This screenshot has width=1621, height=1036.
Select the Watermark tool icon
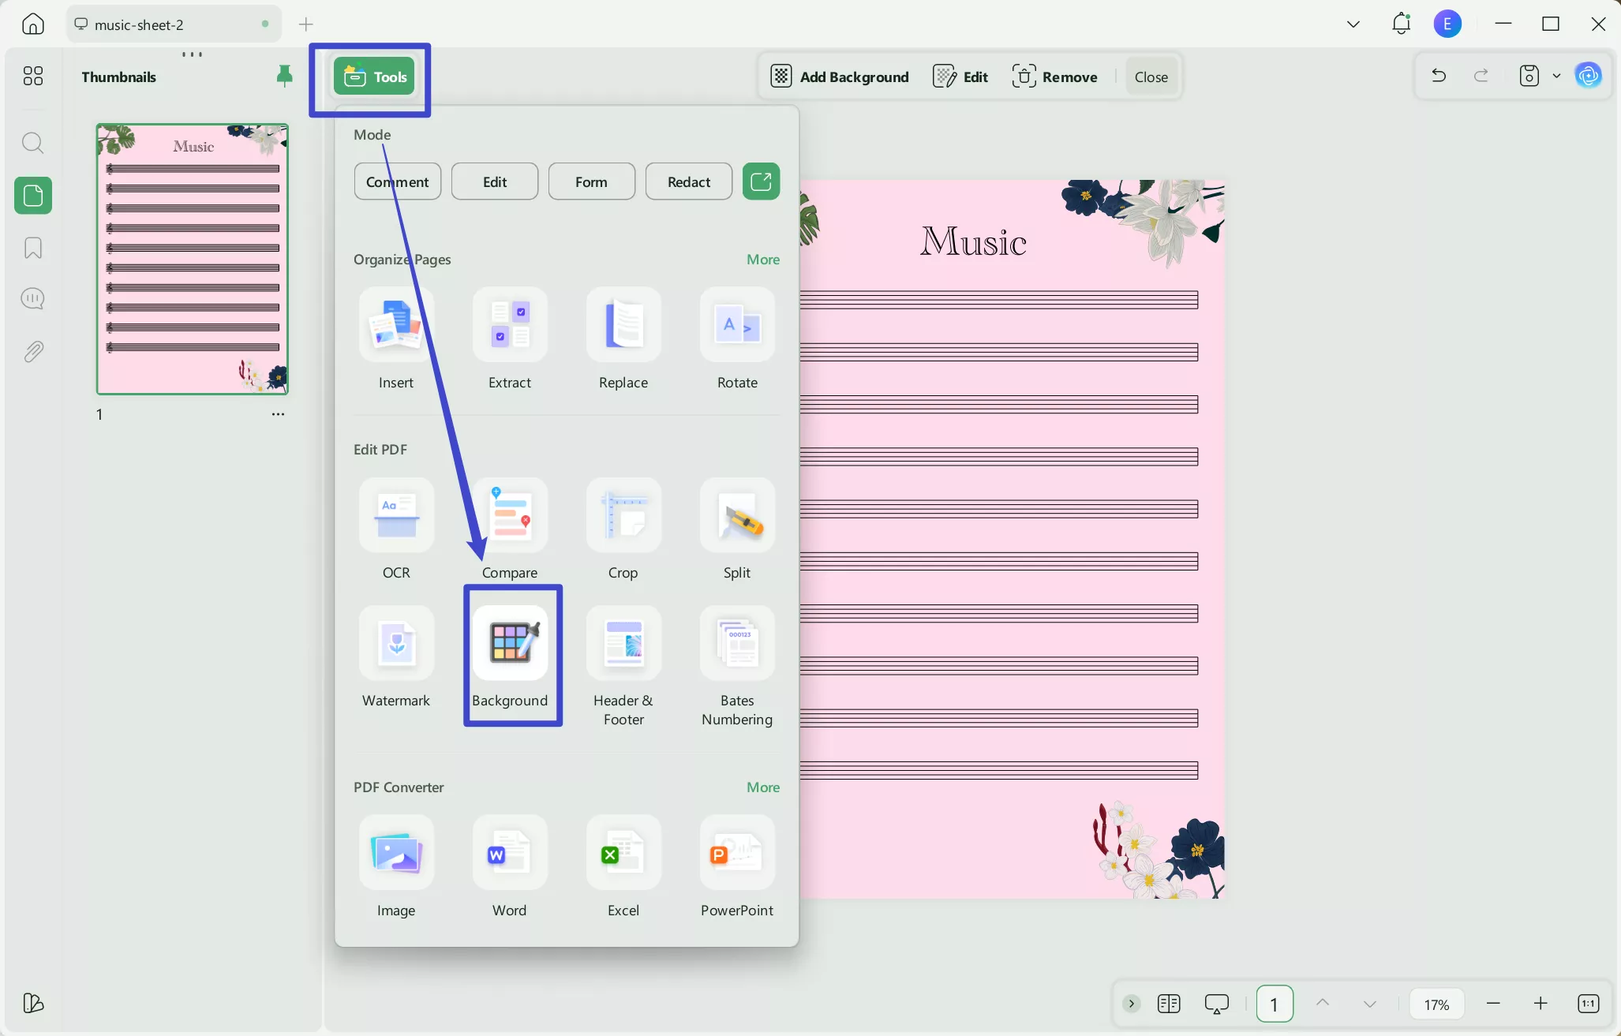[396, 644]
